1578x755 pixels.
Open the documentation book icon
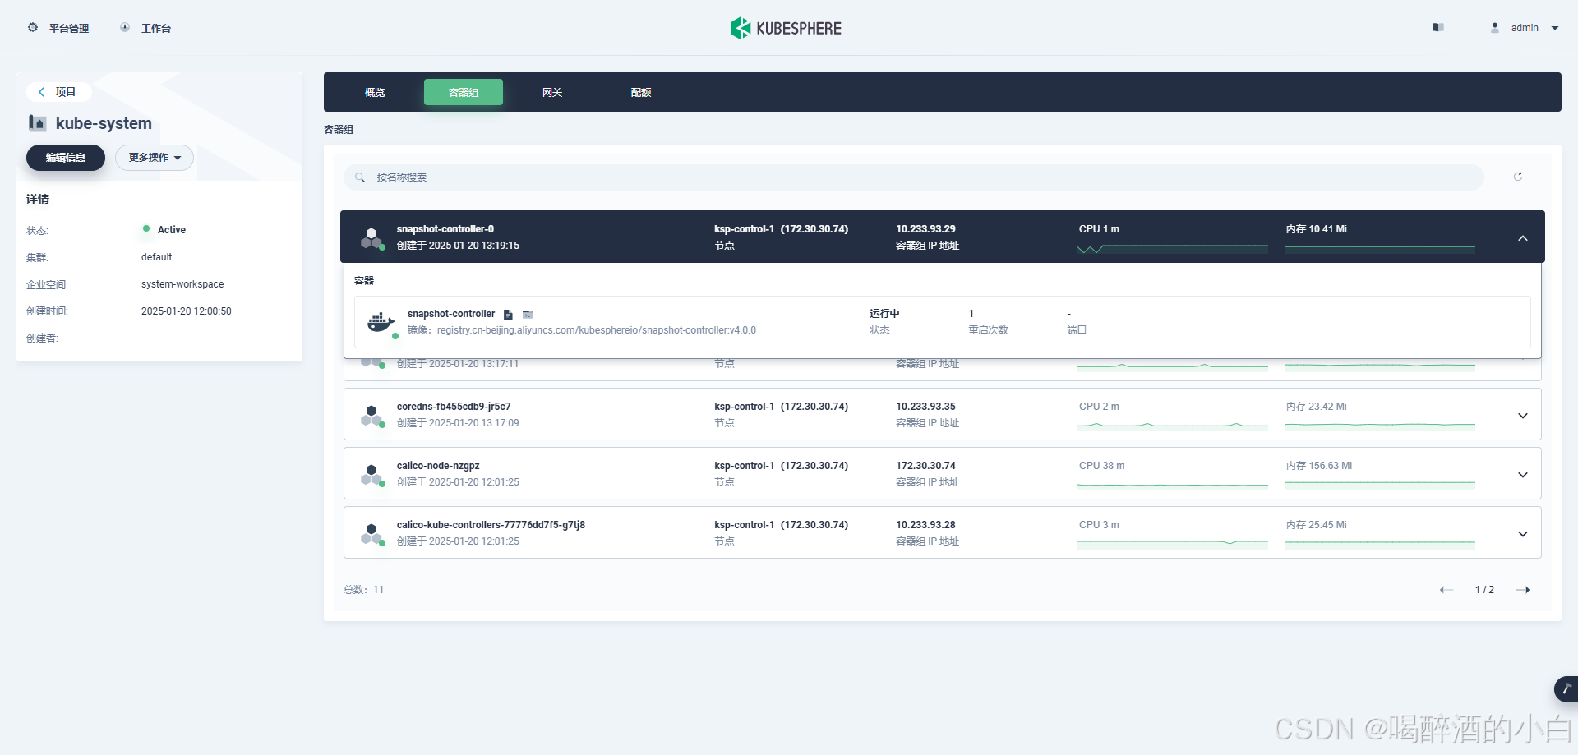[1437, 28]
